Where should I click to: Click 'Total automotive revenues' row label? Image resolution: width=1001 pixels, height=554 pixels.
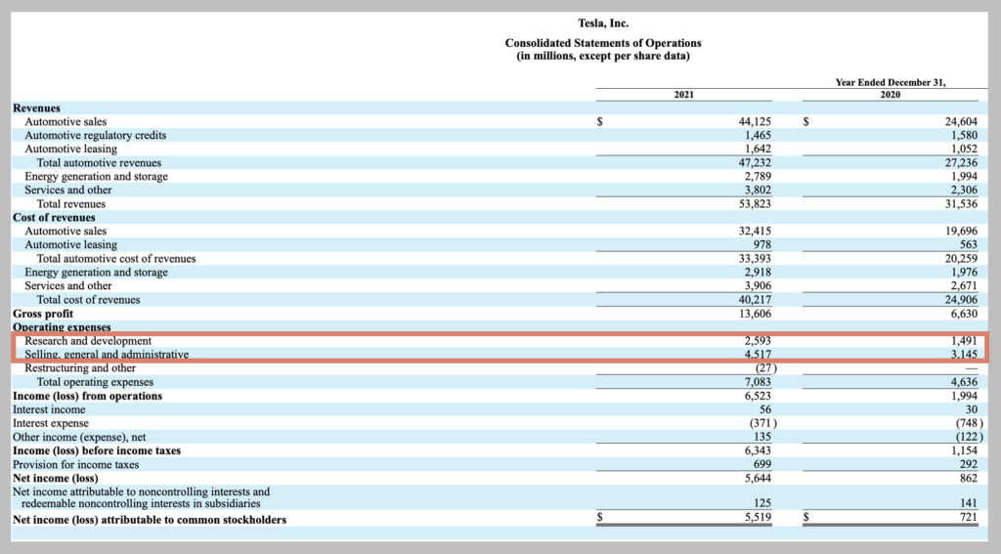[99, 163]
